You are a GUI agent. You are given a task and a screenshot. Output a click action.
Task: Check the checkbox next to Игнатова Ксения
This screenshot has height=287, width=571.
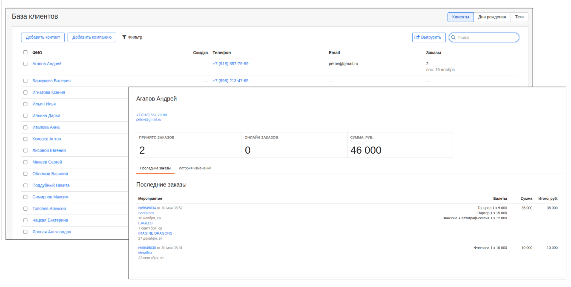point(25,92)
